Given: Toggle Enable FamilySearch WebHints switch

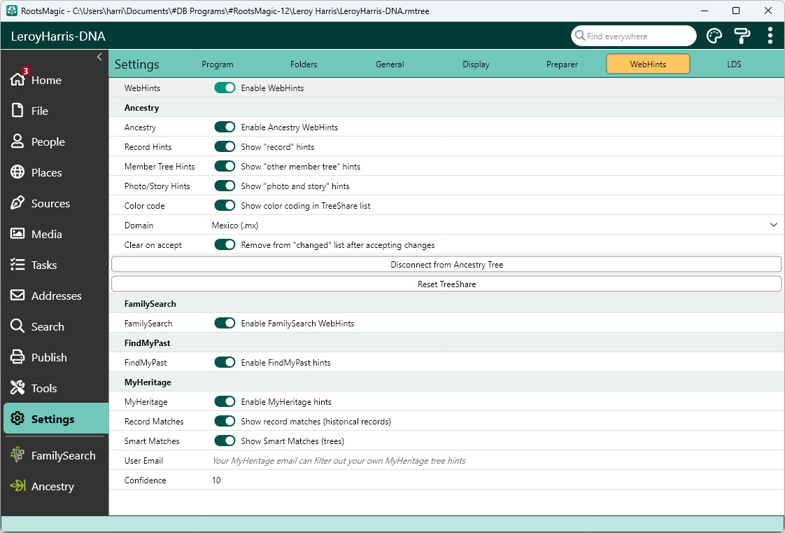Looking at the screenshot, I should [225, 323].
